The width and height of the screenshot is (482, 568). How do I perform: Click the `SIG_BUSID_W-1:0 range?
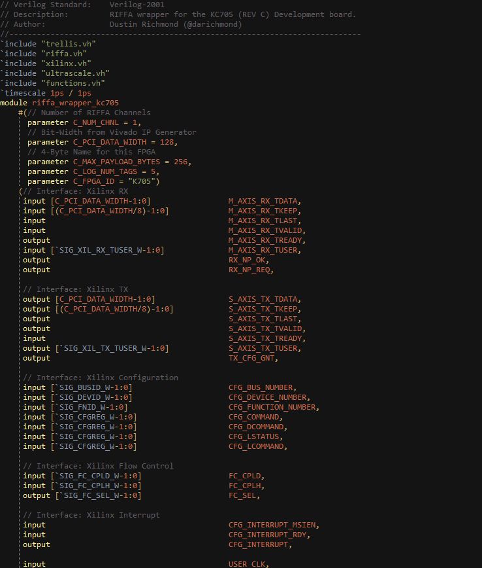coord(91,387)
